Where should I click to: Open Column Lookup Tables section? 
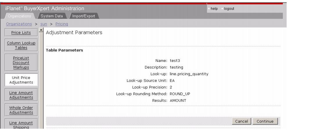(21, 45)
